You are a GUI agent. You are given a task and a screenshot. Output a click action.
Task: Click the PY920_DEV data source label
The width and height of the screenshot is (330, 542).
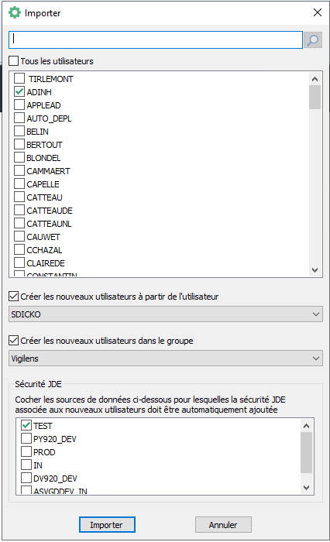coord(55,439)
